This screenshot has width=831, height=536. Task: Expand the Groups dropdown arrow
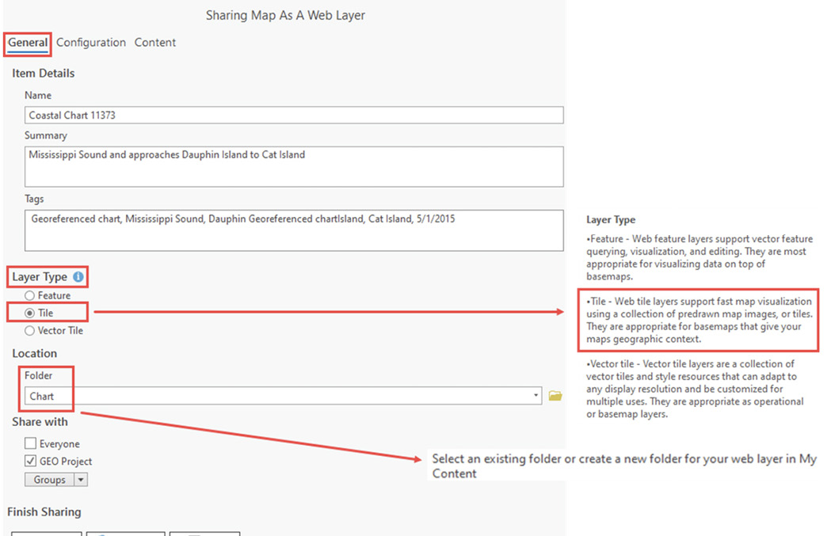pyautogui.click(x=81, y=479)
